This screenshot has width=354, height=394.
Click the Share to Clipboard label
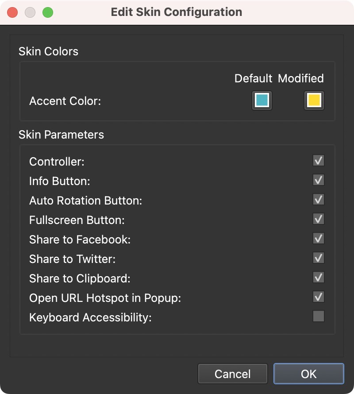point(80,278)
